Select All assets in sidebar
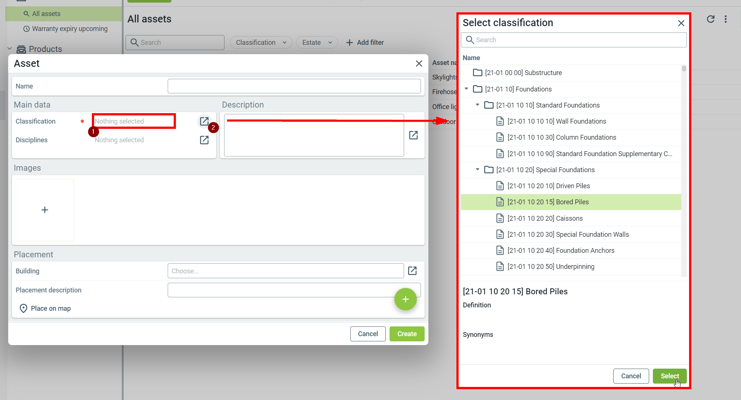Image resolution: width=741 pixels, height=400 pixels. pyautogui.click(x=46, y=14)
